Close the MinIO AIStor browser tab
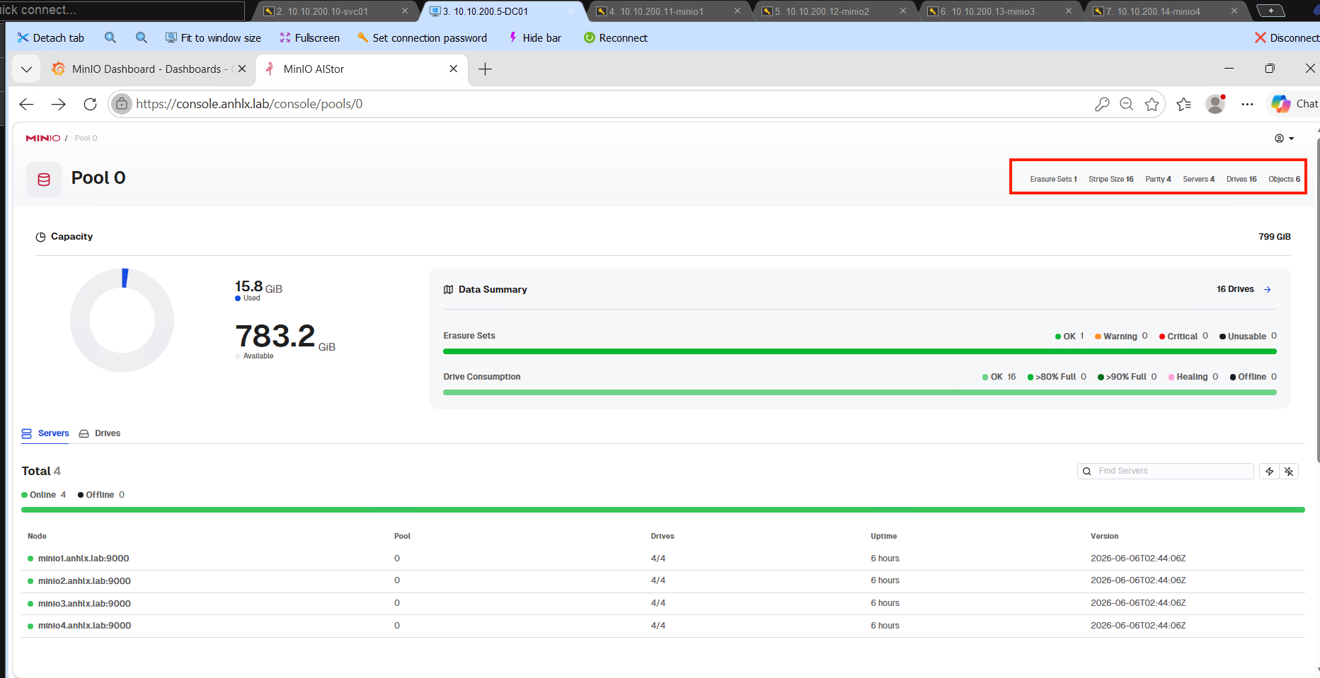This screenshot has height=678, width=1320. click(454, 69)
